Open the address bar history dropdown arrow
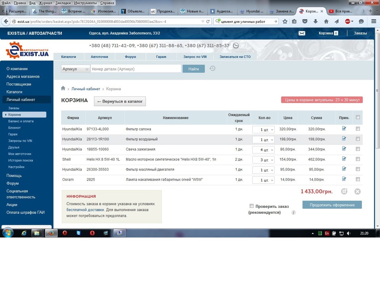Screen dimensions: 380x285 (x=203, y=21)
